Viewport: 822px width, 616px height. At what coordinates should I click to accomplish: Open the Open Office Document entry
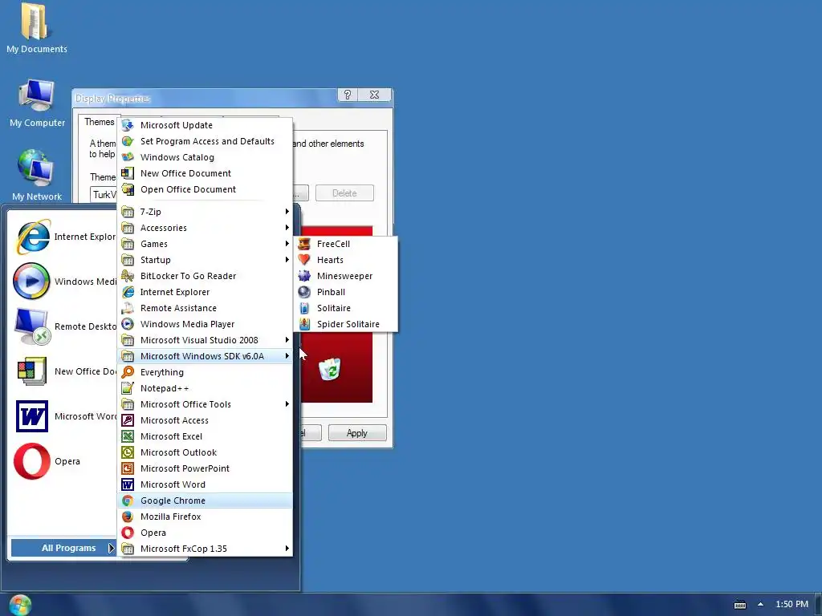coord(205,189)
